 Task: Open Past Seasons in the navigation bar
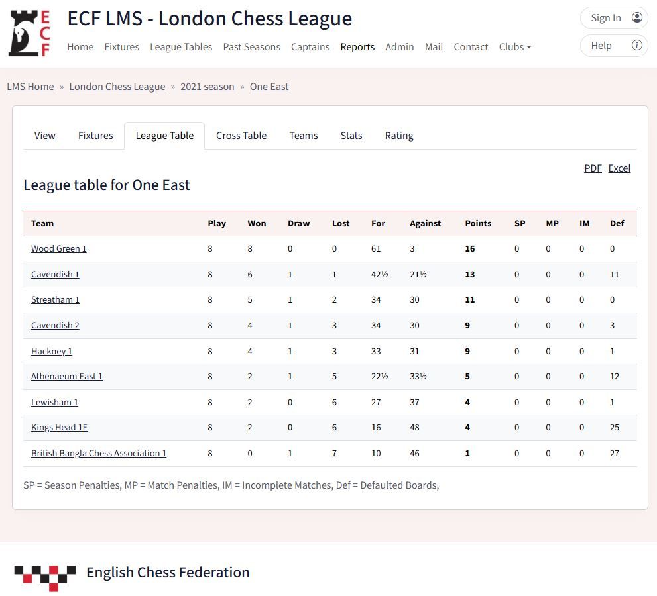(251, 47)
